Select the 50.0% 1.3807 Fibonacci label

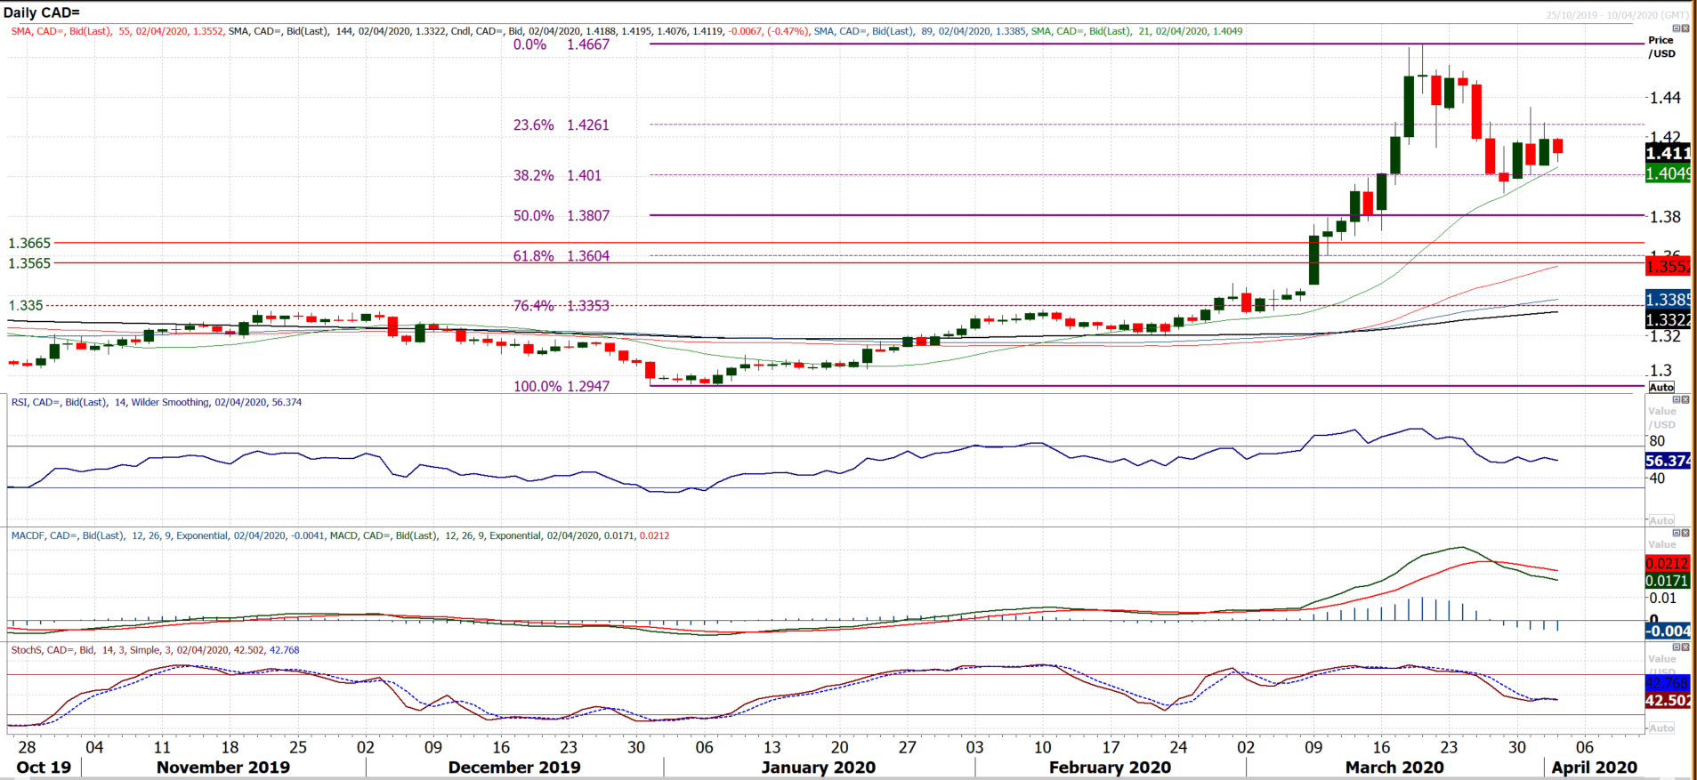[x=562, y=216]
